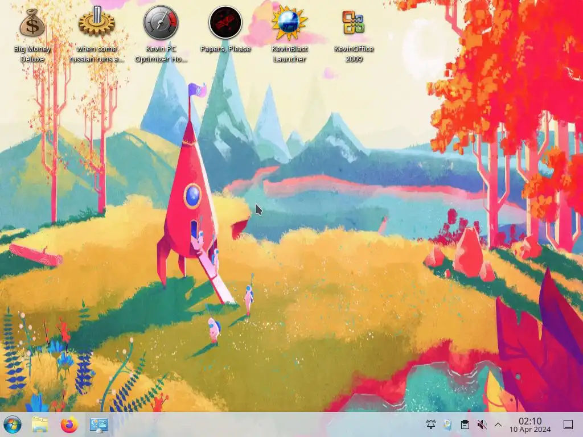The image size is (583, 437).
Task: Click the "Kevin PC Optimizer Ho..." label text
Action: pos(161,54)
